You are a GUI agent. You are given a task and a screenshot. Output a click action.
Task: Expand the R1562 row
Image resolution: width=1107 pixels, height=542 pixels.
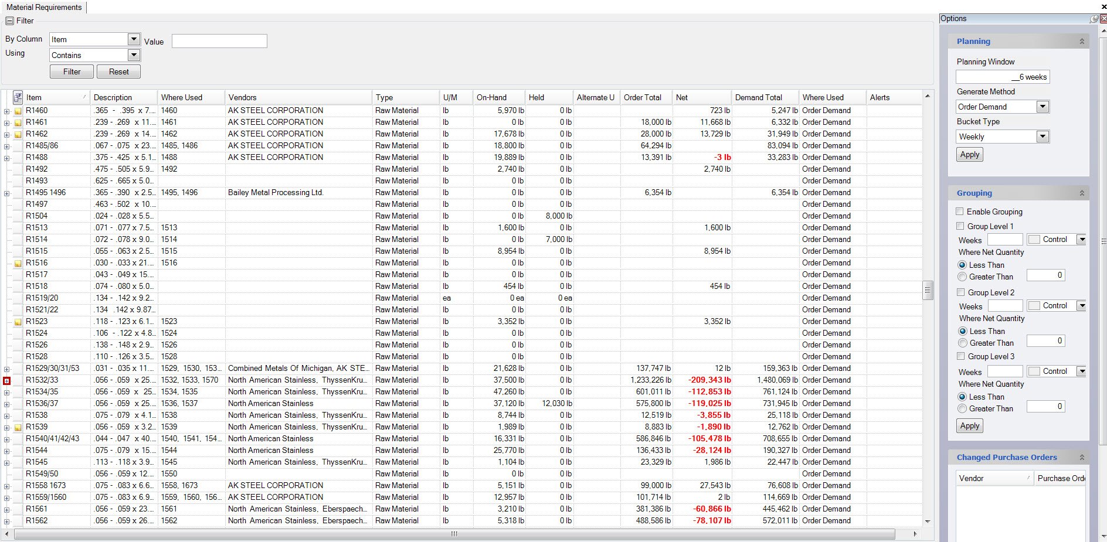(6, 521)
